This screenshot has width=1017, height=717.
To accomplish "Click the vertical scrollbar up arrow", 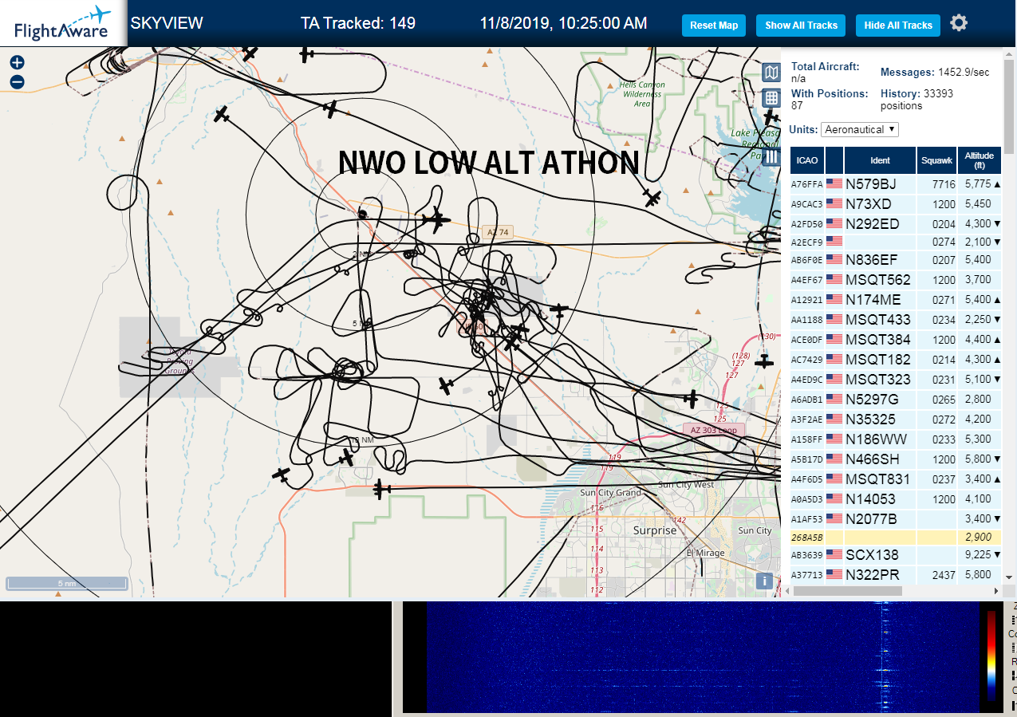I will pos(1009,54).
